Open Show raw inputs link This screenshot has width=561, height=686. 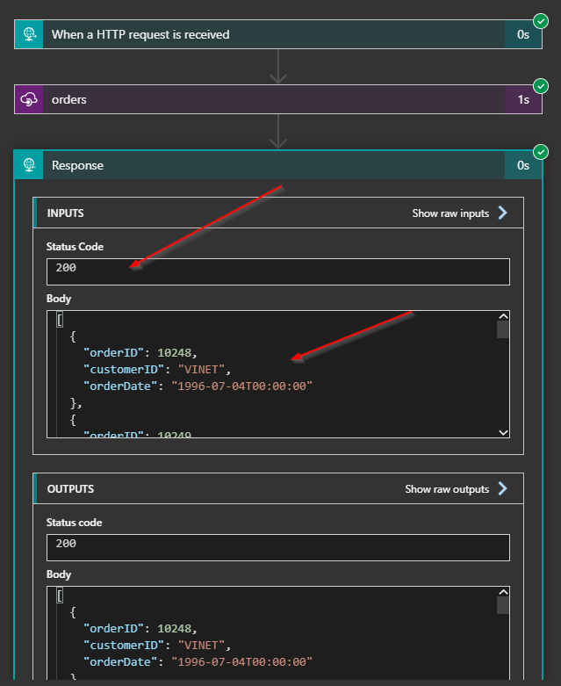click(x=450, y=213)
